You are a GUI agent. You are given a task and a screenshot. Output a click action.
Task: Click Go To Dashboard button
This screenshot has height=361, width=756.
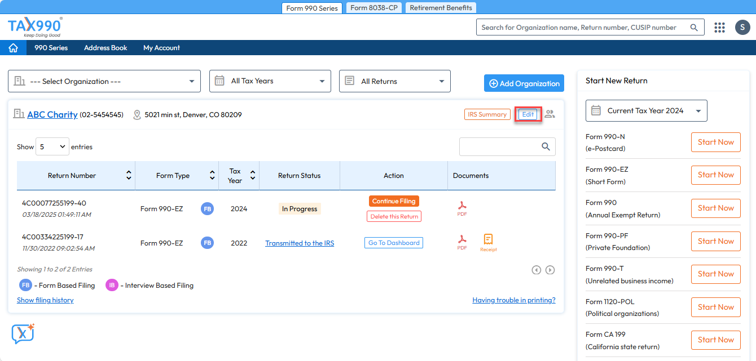394,243
